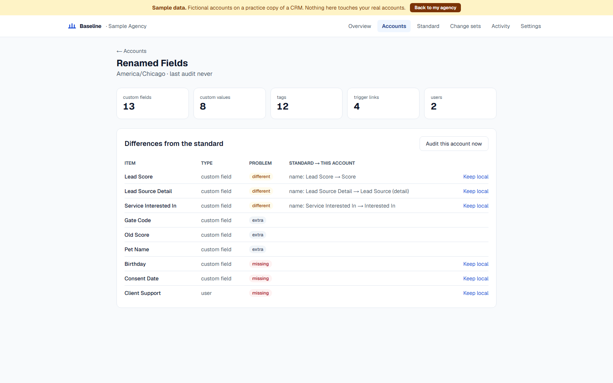Click the ITEM column header

coord(130,163)
